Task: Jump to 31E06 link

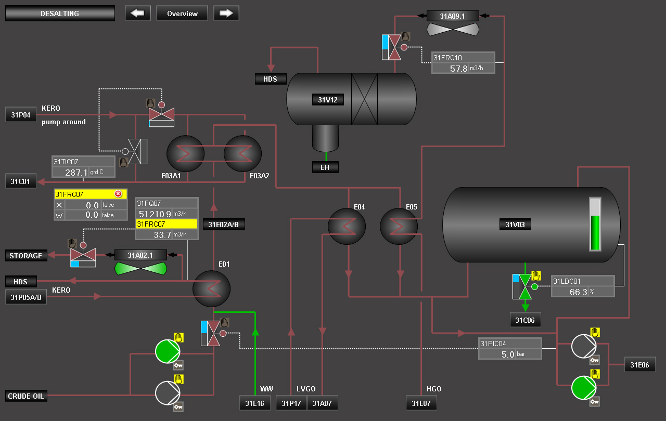Action: [x=640, y=364]
